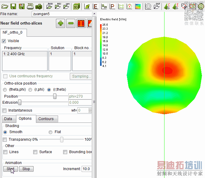The width and height of the screenshot is (205, 178).
Task: Click the S21 S-parameter graph icon
Action: click(104, 6)
